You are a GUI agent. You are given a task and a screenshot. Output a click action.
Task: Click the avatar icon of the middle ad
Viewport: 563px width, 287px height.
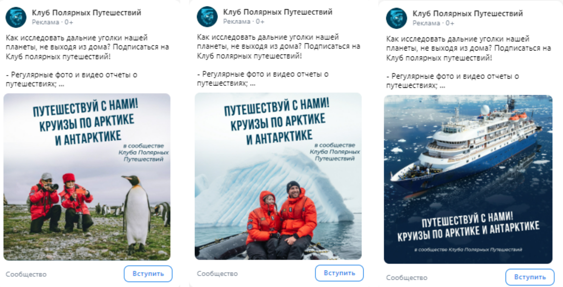[x=207, y=16]
